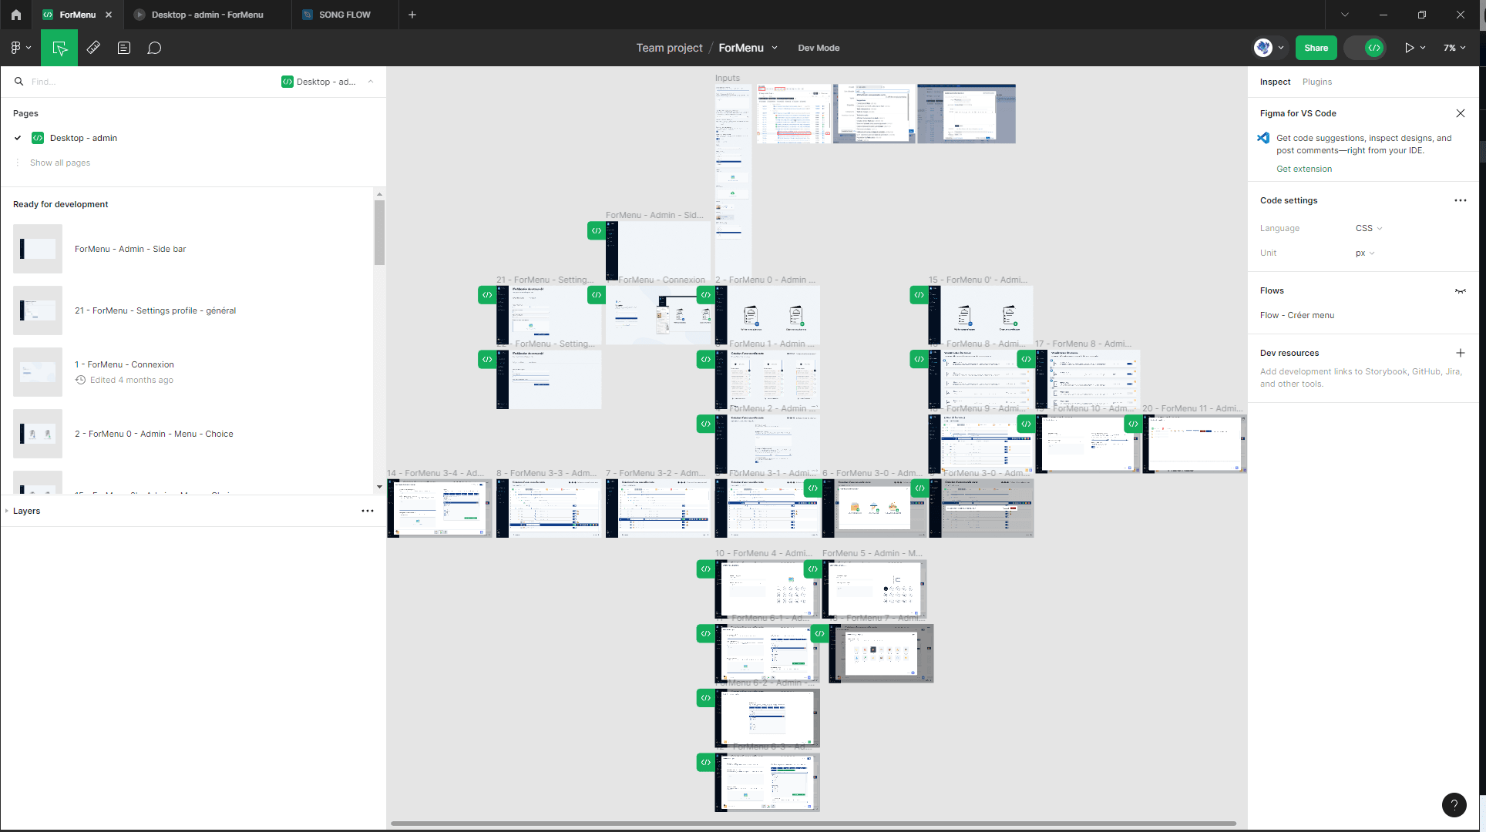1486x832 pixels.
Task: Select the Measure tool icon
Action: pos(93,48)
